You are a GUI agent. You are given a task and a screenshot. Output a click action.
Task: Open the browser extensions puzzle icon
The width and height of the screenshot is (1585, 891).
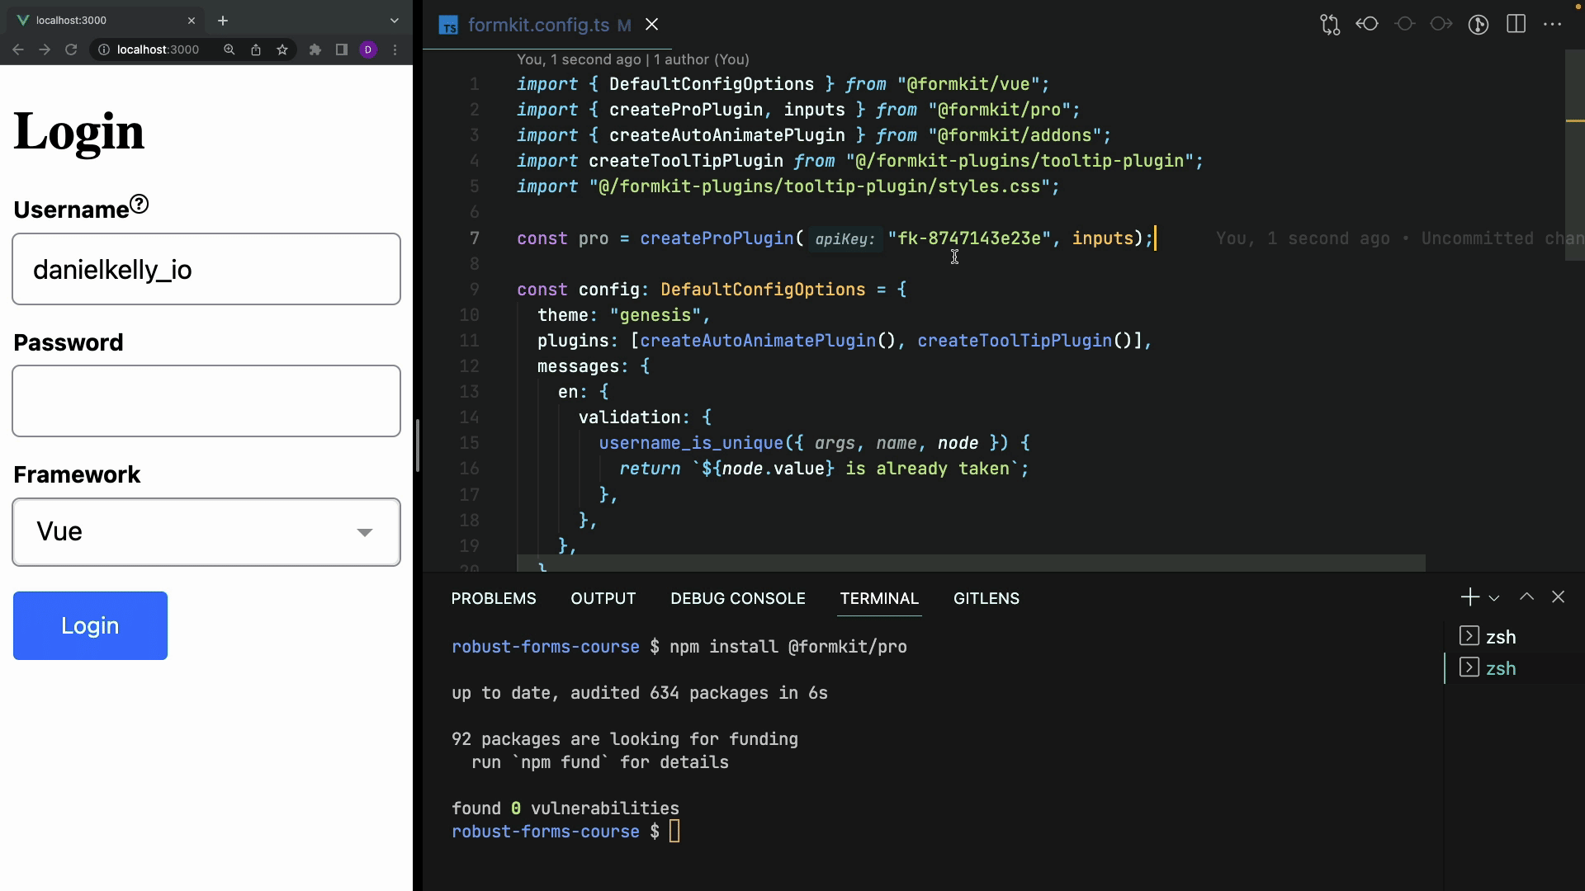315,49
